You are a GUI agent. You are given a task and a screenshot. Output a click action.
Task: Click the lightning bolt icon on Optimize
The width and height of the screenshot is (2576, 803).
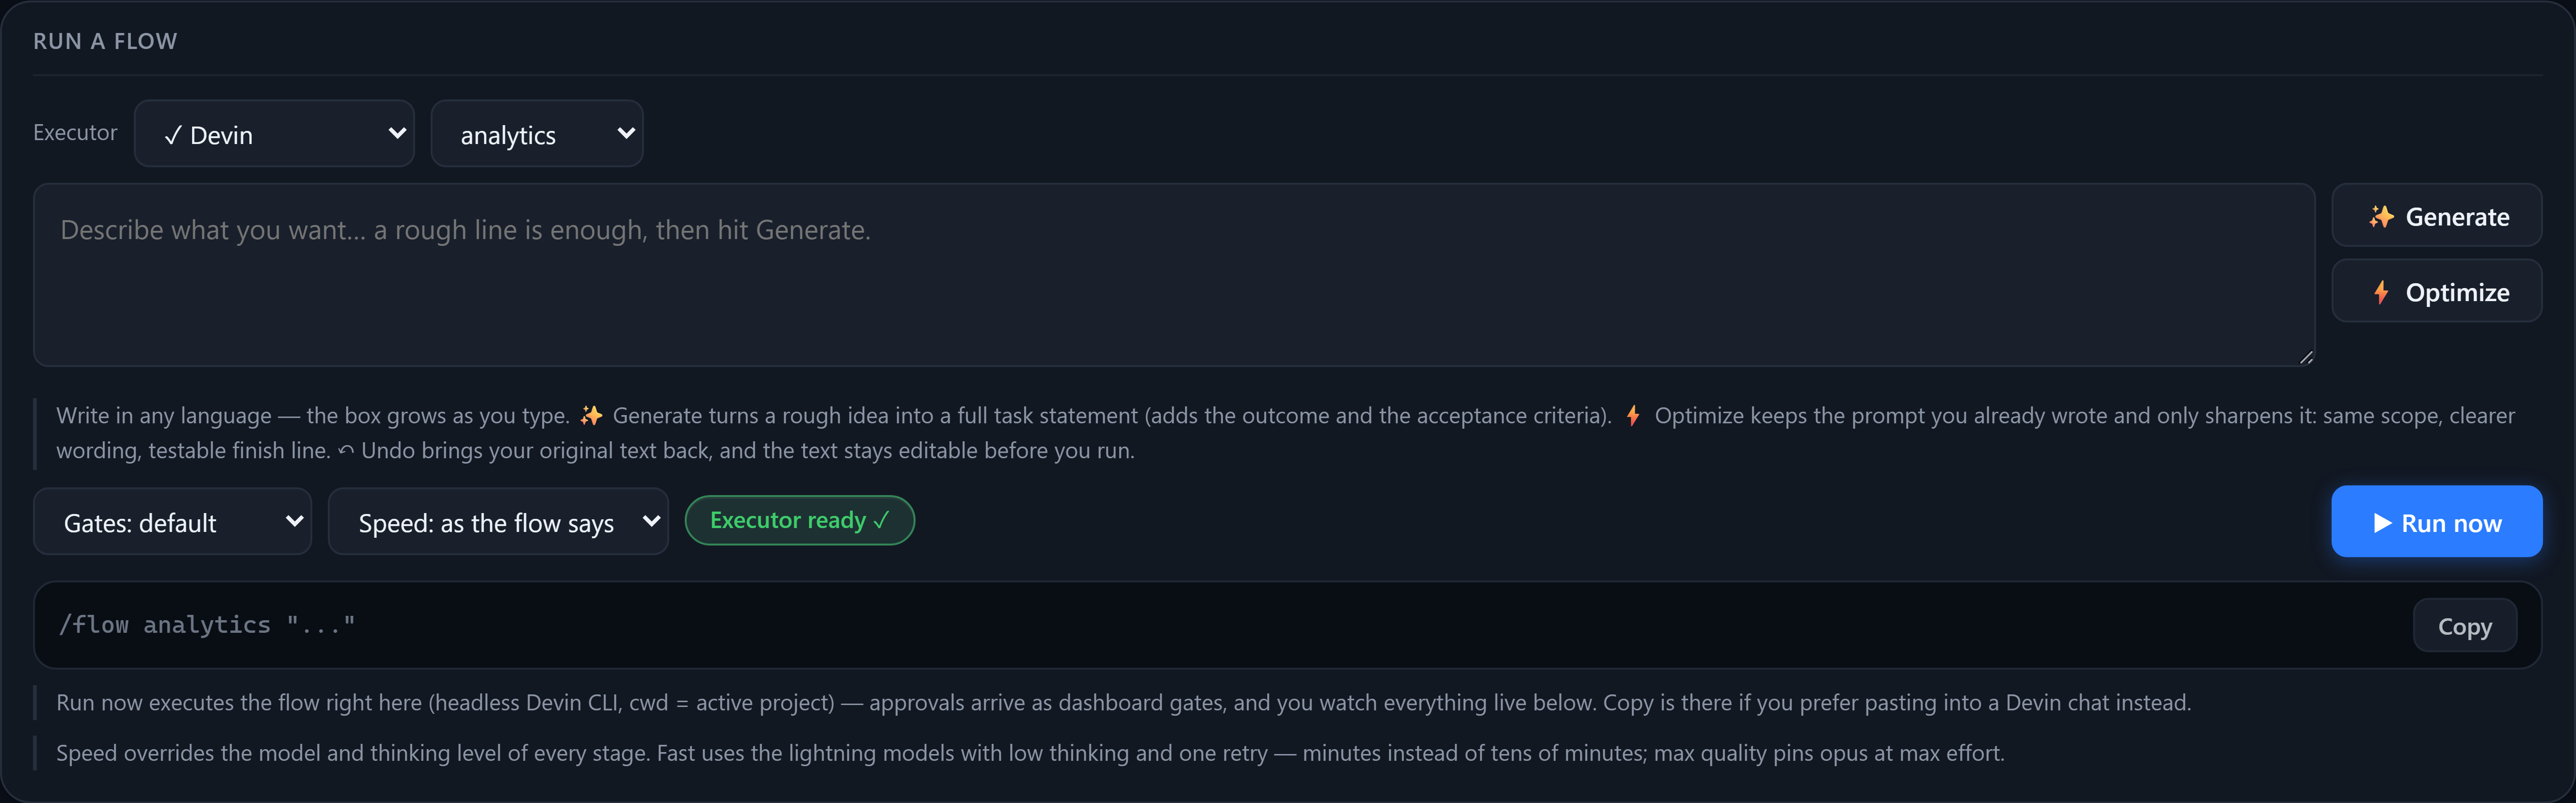(2381, 292)
